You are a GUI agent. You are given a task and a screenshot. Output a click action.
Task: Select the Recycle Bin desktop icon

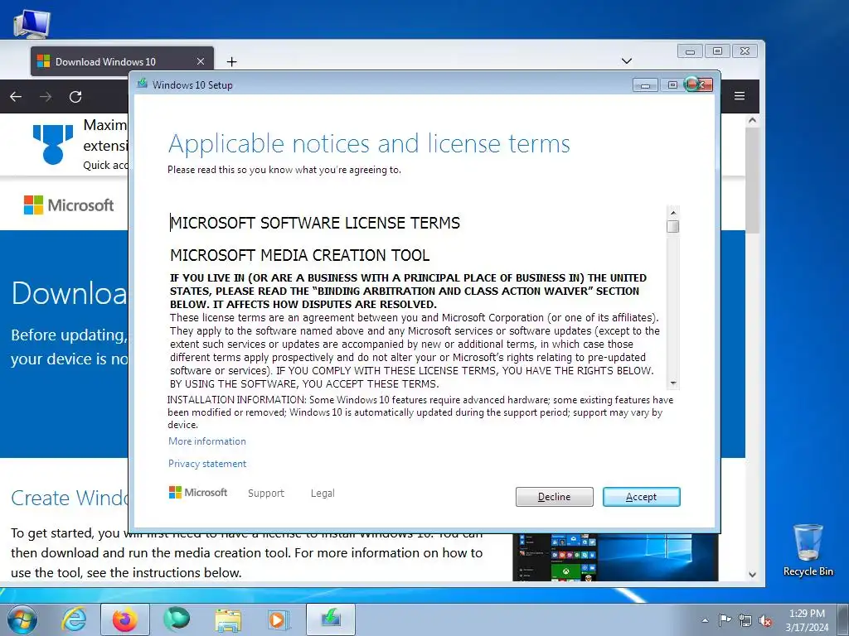(808, 550)
